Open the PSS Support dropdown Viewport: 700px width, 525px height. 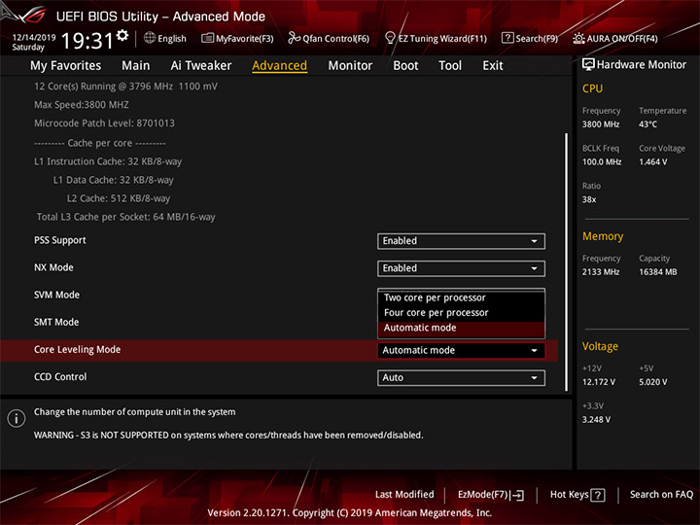[x=461, y=241]
